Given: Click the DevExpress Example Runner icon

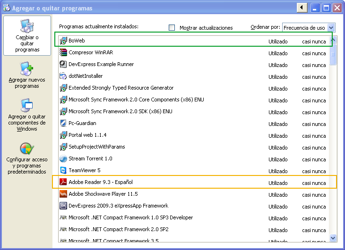Looking at the screenshot, I should tap(63, 64).
